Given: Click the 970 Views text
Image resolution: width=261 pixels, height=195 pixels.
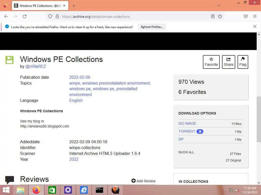Looking at the screenshot, I should [191, 82].
